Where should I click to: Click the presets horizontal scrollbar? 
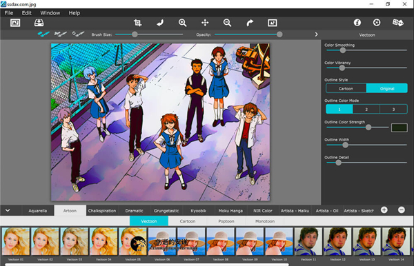[147, 265]
